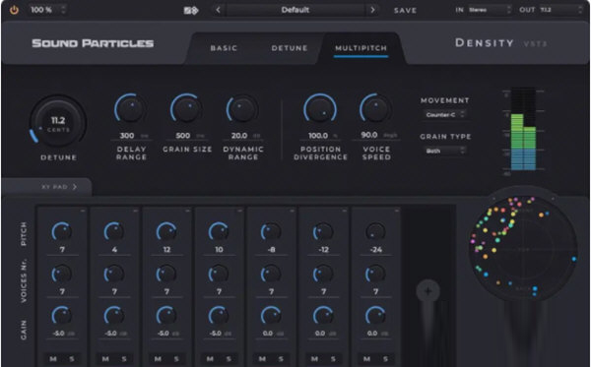Image resolution: width=591 pixels, height=367 pixels.
Task: Click the Density title text
Action: point(485,43)
